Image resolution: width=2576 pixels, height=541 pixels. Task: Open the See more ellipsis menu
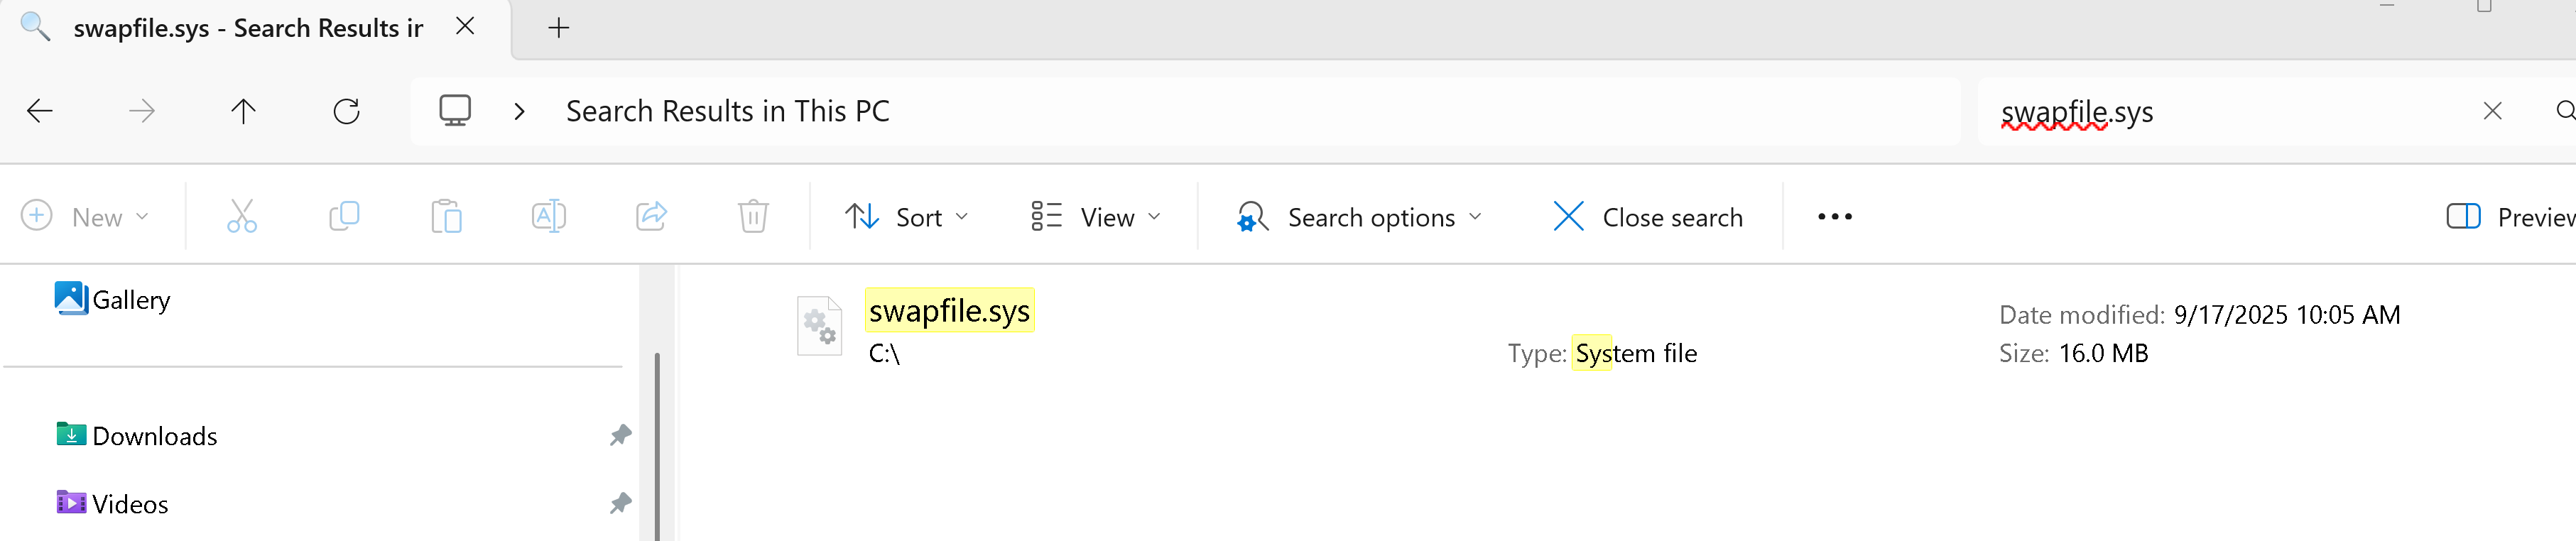tap(1834, 217)
